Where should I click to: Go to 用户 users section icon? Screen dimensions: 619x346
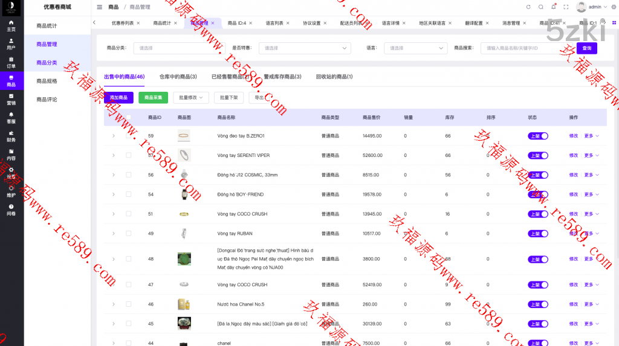[11, 43]
